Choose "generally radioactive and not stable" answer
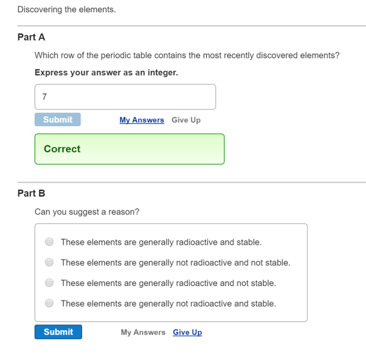366x355 pixels. click(x=49, y=283)
